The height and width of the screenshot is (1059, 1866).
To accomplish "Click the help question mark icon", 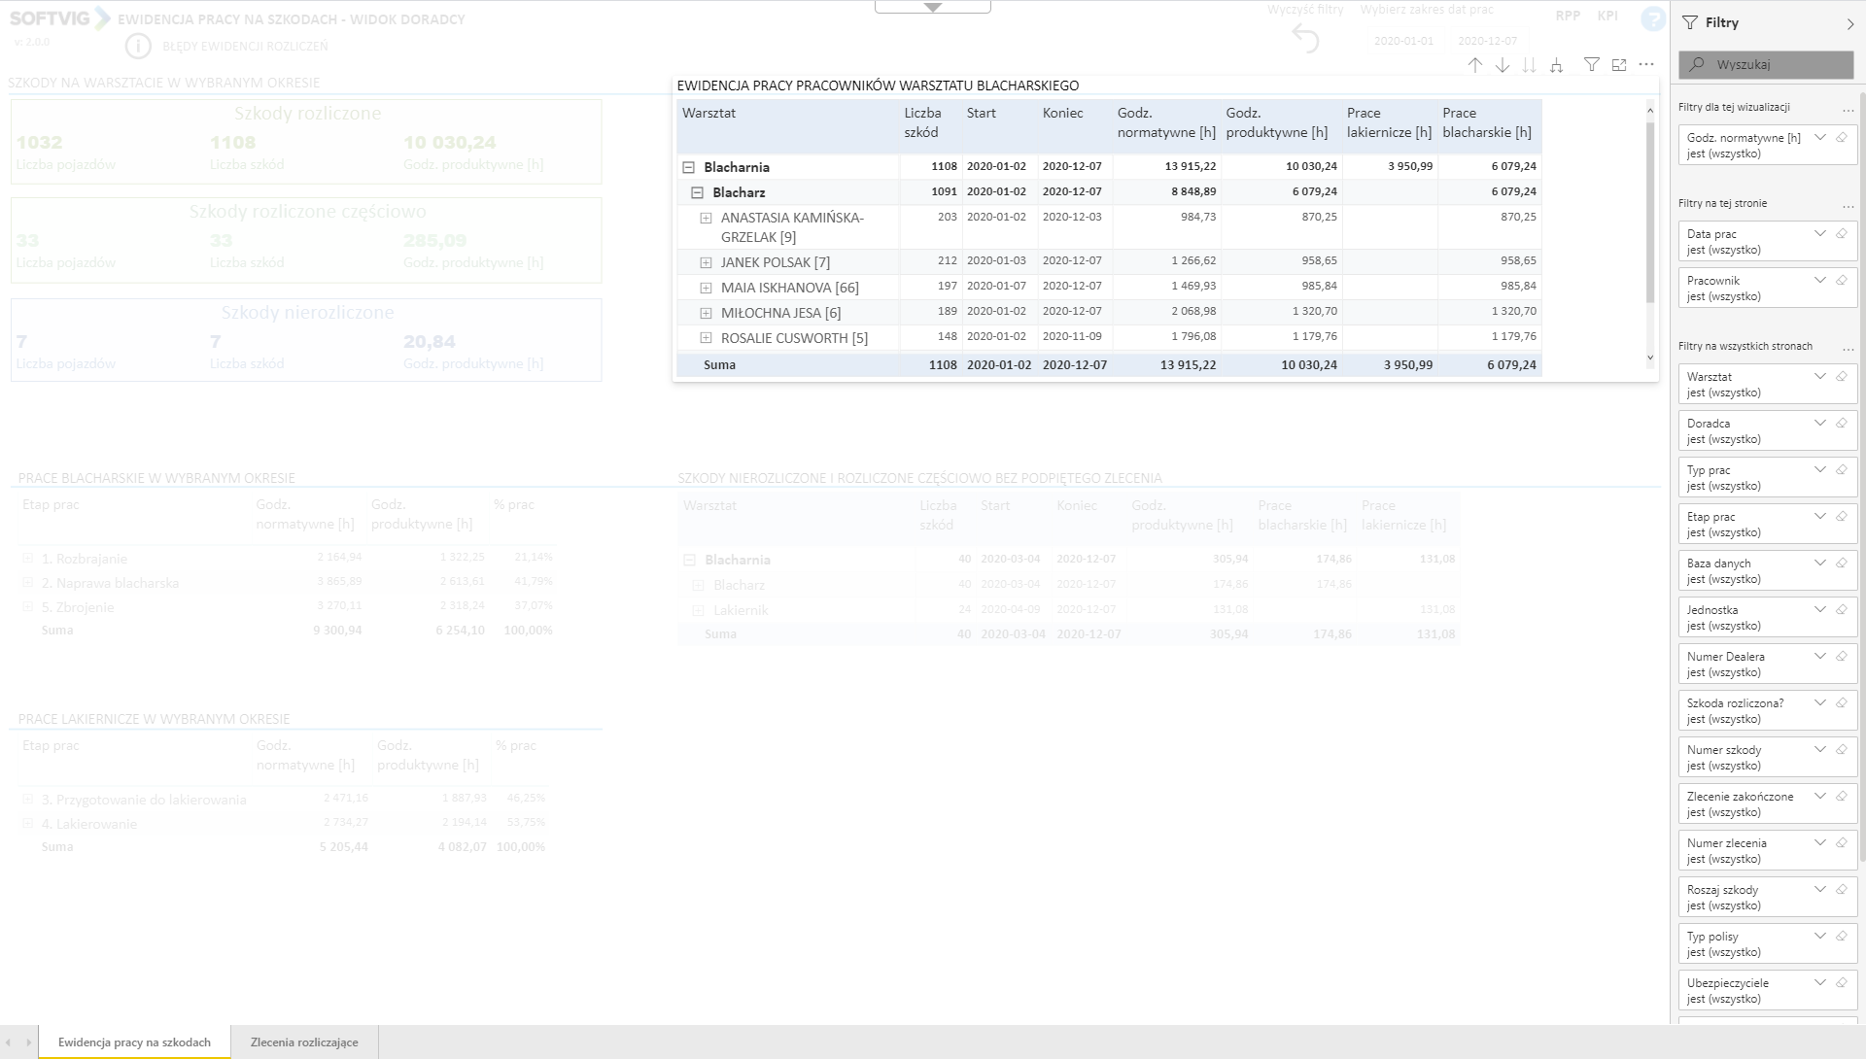I will pyautogui.click(x=1651, y=18).
